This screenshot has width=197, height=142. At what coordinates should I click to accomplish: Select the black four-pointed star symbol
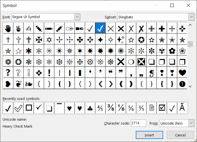point(100,39)
